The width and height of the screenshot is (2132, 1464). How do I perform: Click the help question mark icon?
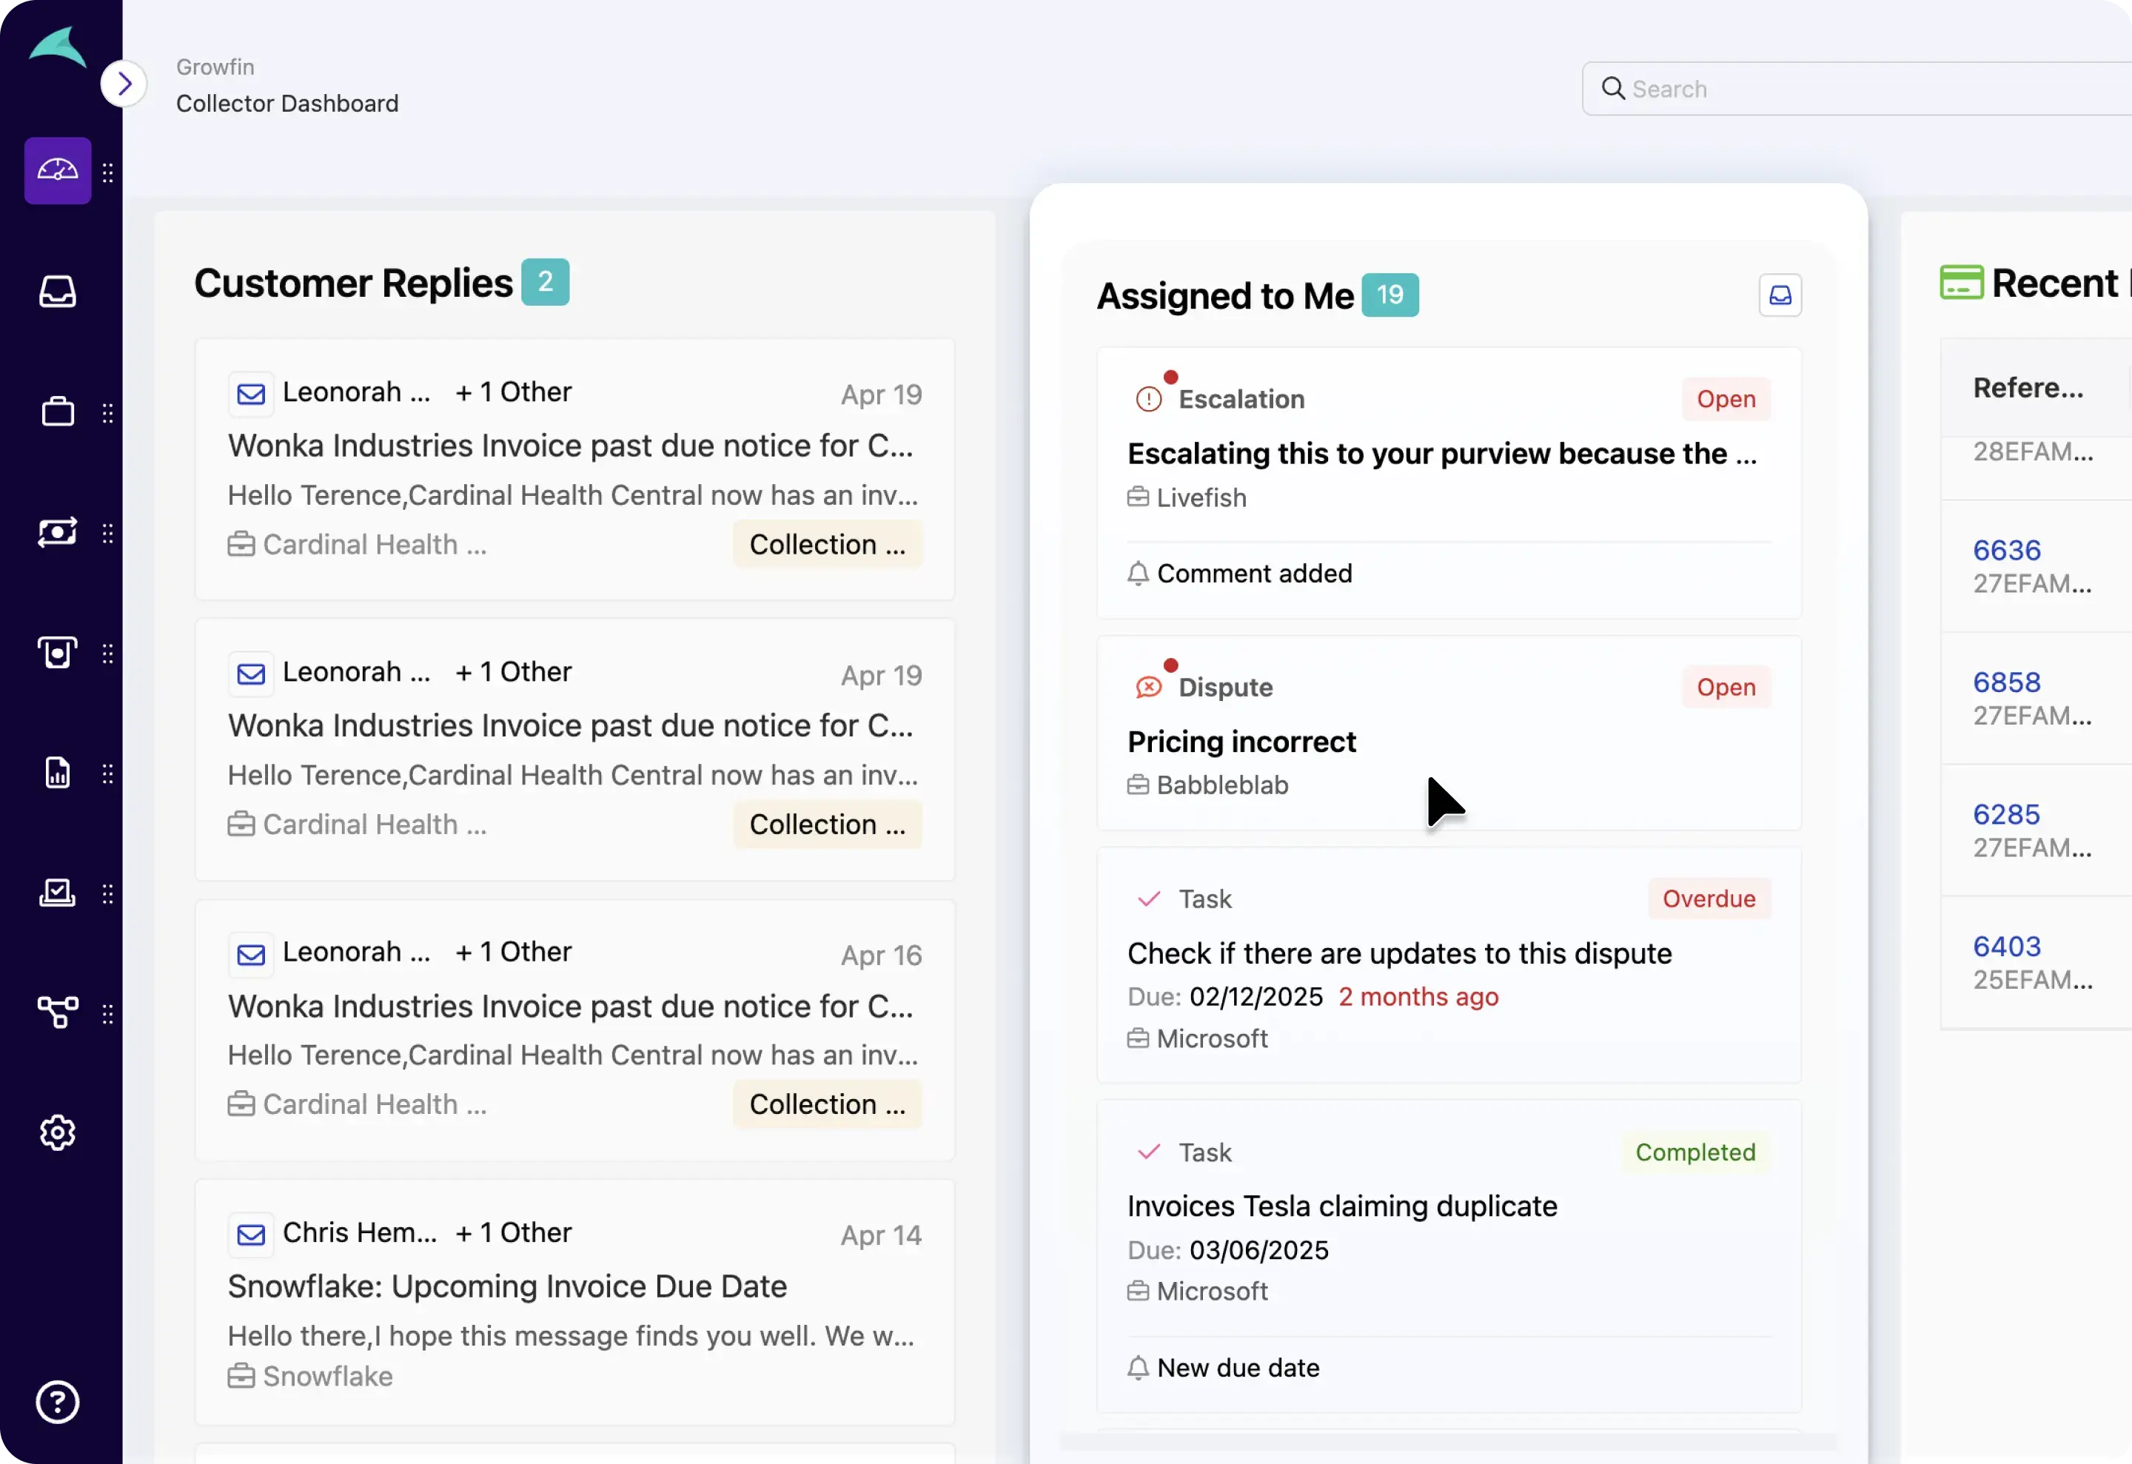(57, 1402)
